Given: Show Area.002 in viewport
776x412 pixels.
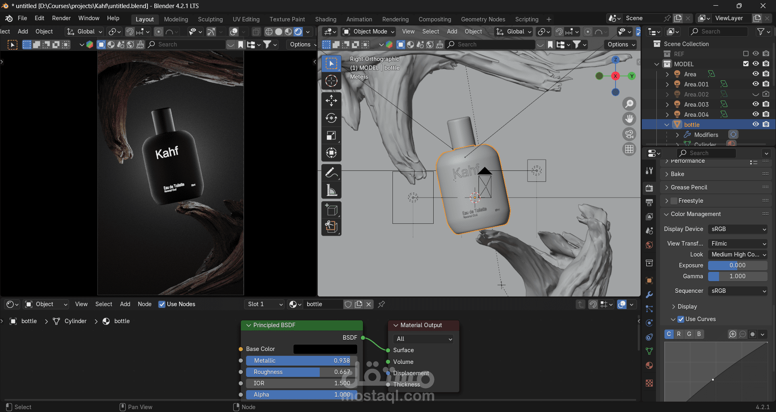Looking at the screenshot, I should 755,94.
